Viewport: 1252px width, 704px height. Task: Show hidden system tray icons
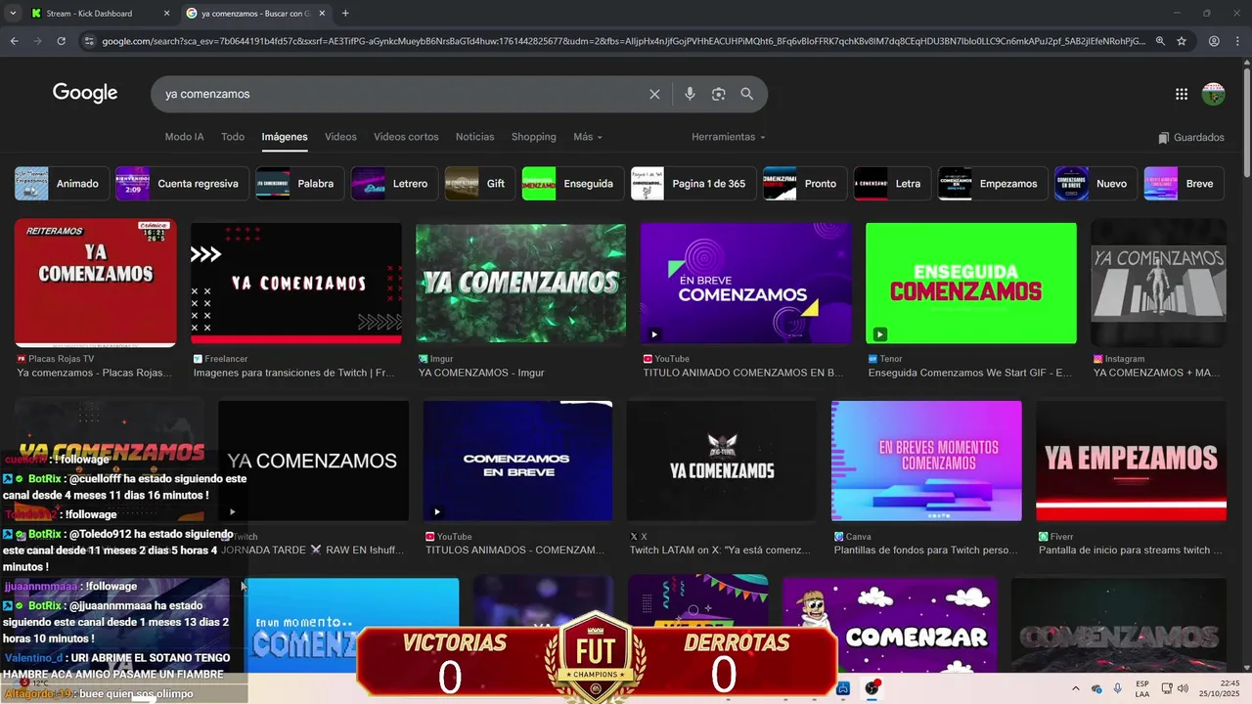(x=1075, y=688)
